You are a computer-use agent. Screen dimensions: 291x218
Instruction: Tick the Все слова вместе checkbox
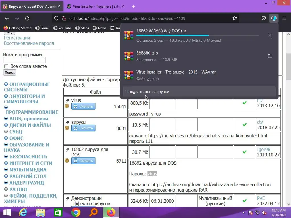[6, 66]
